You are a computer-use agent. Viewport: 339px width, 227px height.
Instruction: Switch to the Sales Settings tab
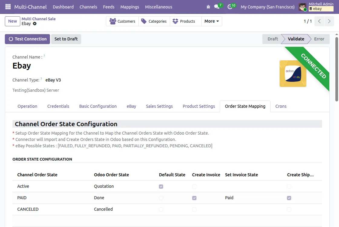(x=159, y=106)
